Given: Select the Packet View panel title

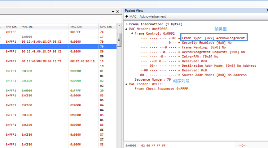Looking at the screenshot, I should pyautogui.click(x=134, y=11).
